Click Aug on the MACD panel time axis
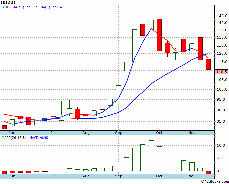This screenshot has height=184, width=229. point(86,176)
